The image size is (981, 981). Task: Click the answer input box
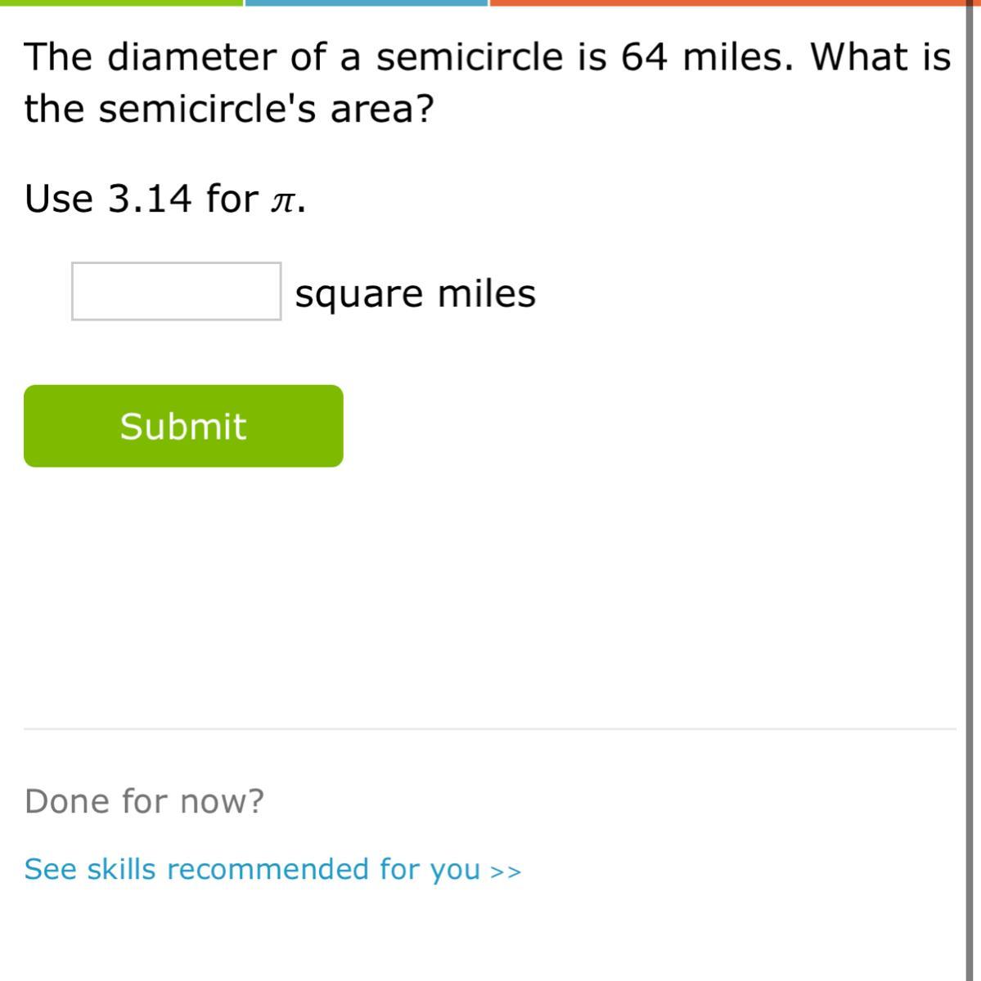[176, 292]
